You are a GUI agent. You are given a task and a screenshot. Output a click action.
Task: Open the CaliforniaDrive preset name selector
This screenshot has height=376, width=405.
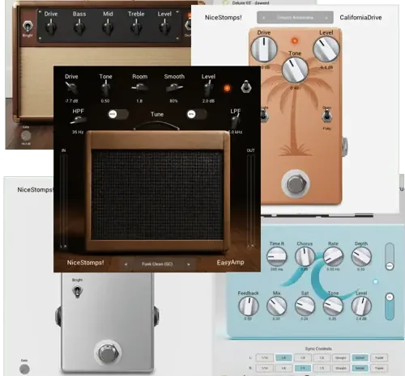click(x=295, y=18)
